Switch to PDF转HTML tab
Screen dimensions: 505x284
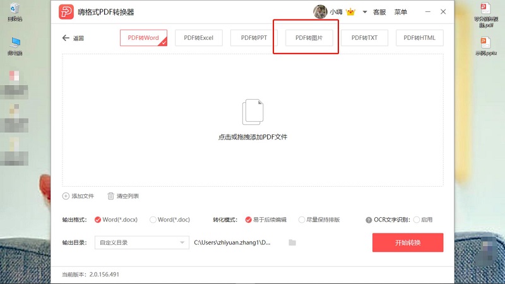click(419, 38)
